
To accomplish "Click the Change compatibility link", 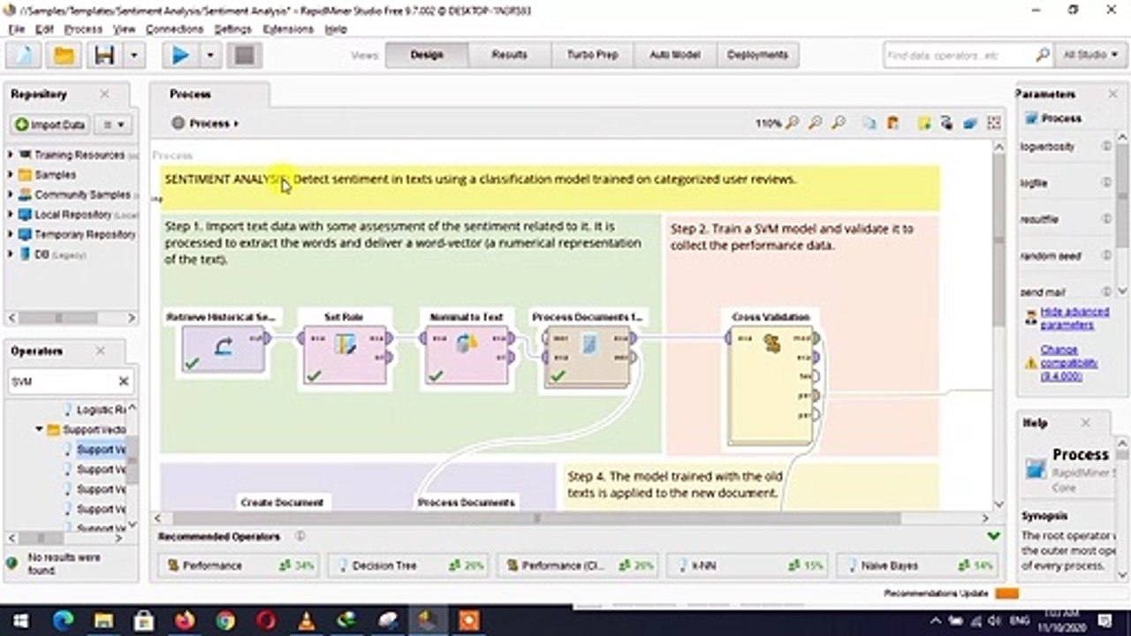I will pyautogui.click(x=1069, y=363).
